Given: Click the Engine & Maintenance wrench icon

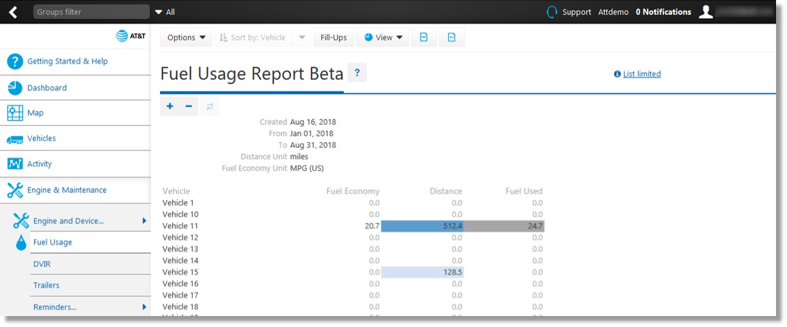Looking at the screenshot, I should pos(15,190).
